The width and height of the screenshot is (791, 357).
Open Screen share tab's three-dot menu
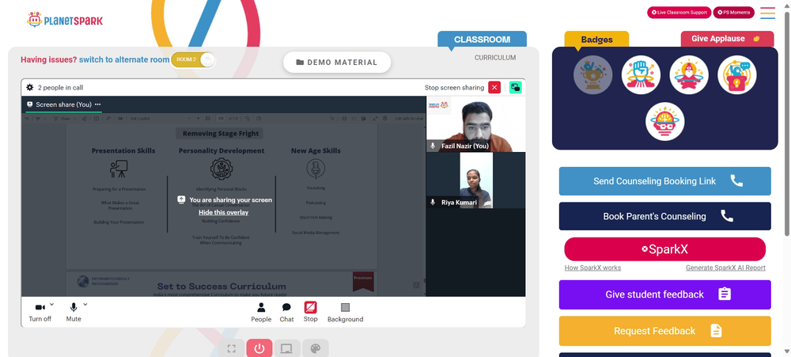pyautogui.click(x=98, y=104)
